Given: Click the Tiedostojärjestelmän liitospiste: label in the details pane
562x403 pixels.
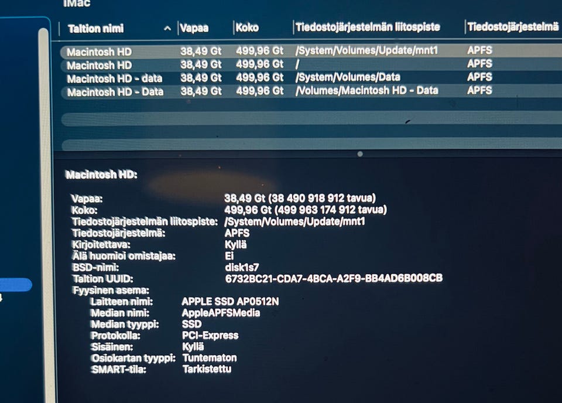Looking at the screenshot, I should point(145,221).
